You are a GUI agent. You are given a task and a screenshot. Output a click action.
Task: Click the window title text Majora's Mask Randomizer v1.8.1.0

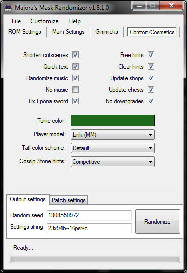coord(62,8)
